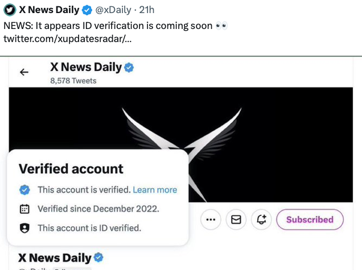Click the envelope message icon
Image resolution: width=362 pixels, height=270 pixels.
[236, 219]
